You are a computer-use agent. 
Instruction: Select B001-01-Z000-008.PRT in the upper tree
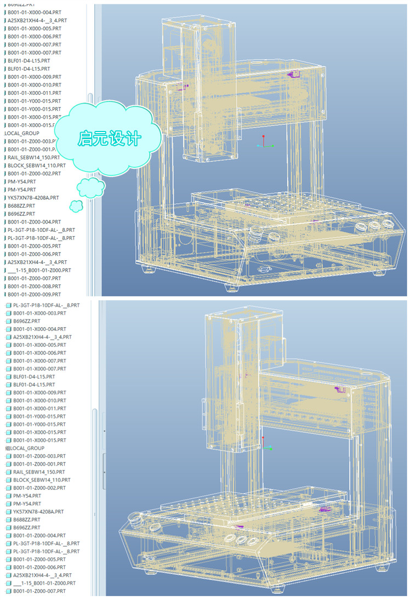35,286
